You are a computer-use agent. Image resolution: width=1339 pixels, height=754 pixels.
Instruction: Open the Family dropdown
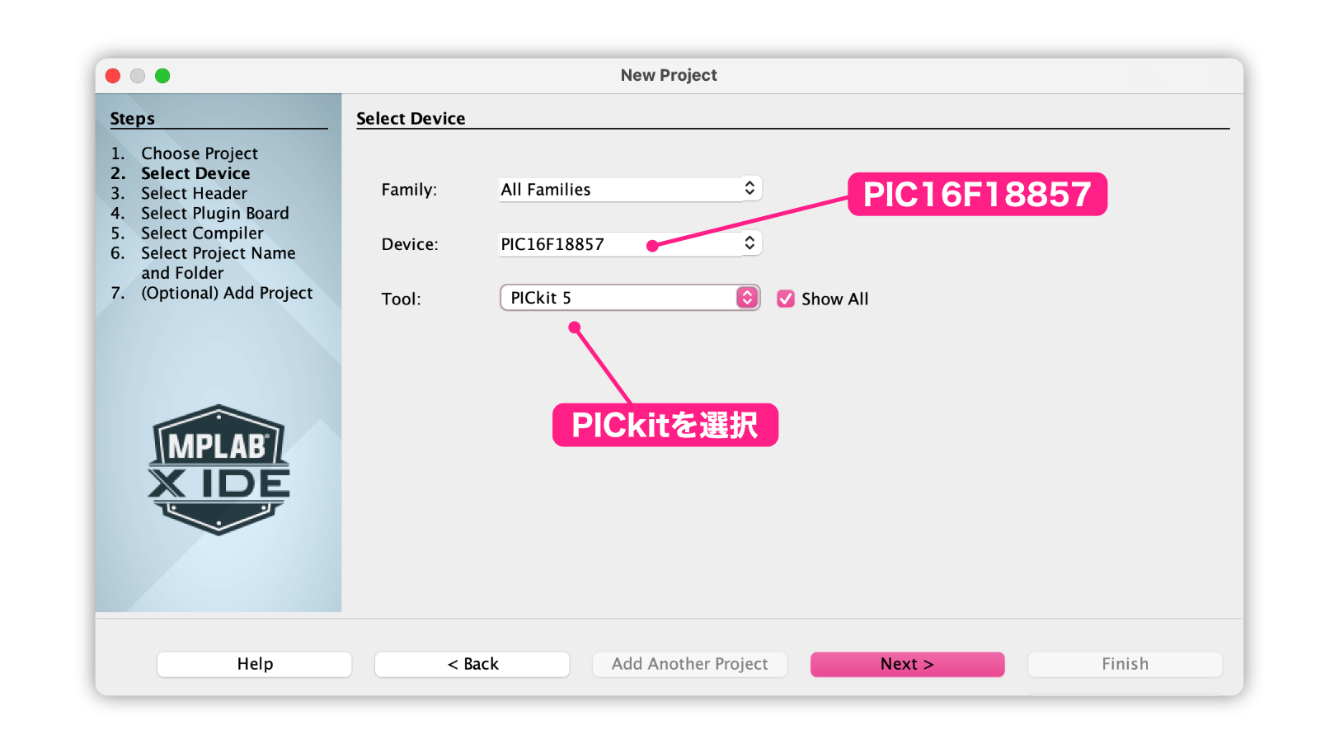pos(630,189)
